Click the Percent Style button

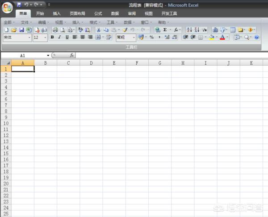[151, 38]
